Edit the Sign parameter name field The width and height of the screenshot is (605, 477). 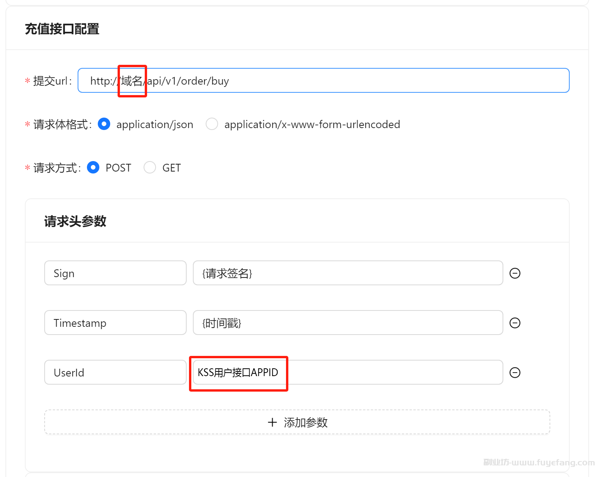click(x=115, y=273)
